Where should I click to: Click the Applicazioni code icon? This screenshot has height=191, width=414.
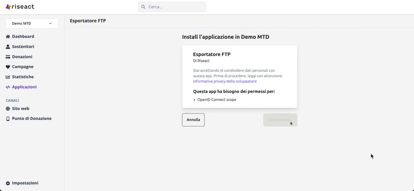pos(8,87)
